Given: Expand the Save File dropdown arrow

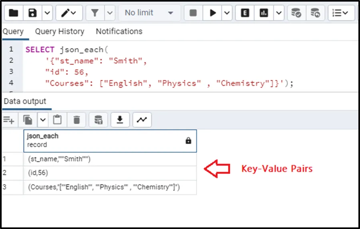Looking at the screenshot, I should click(47, 13).
